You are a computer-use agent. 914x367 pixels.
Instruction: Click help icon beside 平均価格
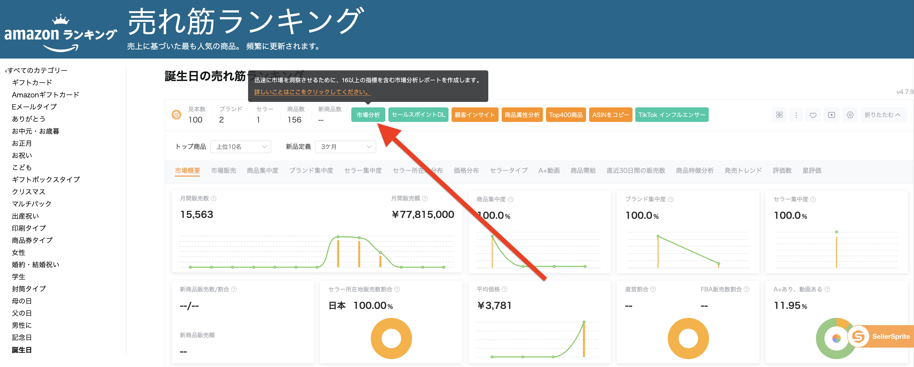click(x=505, y=289)
